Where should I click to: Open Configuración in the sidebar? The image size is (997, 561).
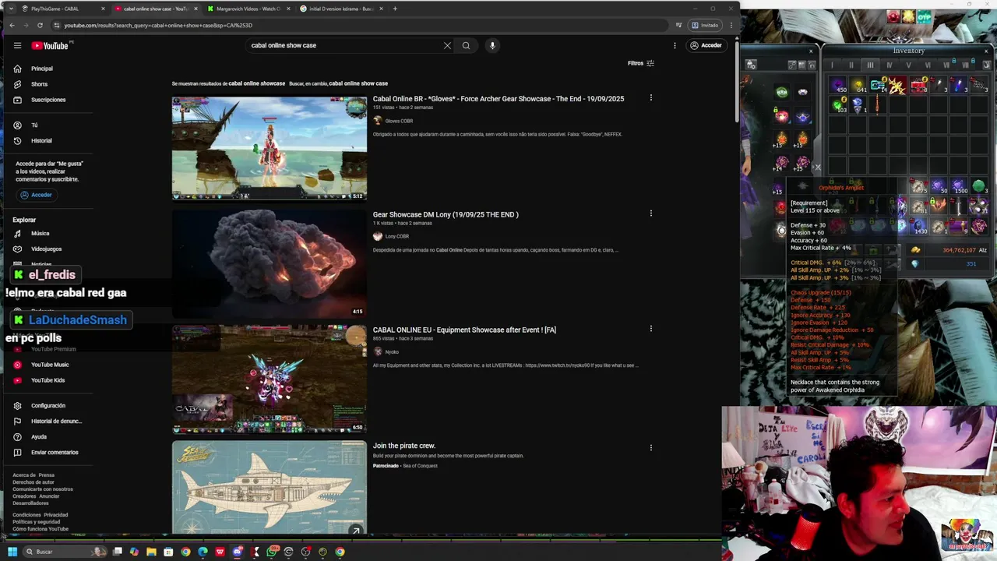pyautogui.click(x=48, y=405)
